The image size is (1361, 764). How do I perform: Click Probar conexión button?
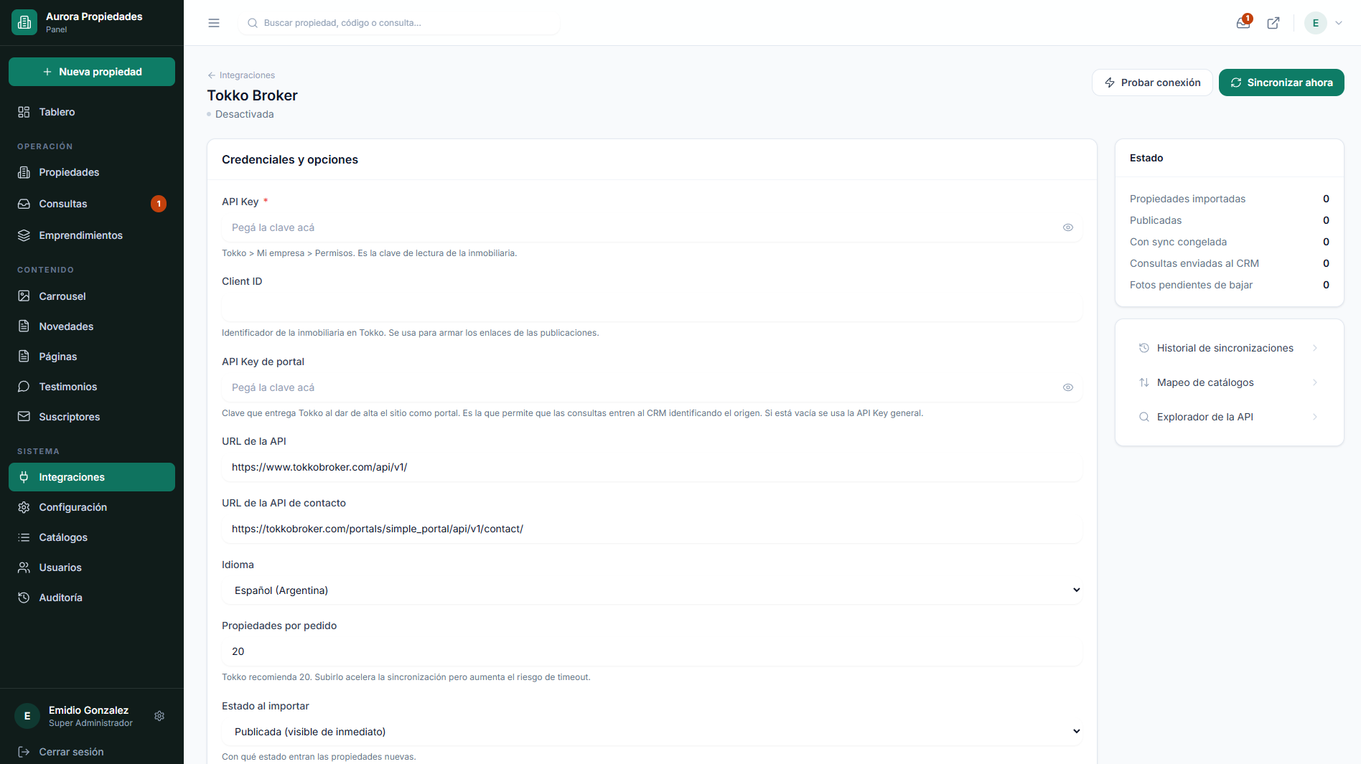(1152, 82)
